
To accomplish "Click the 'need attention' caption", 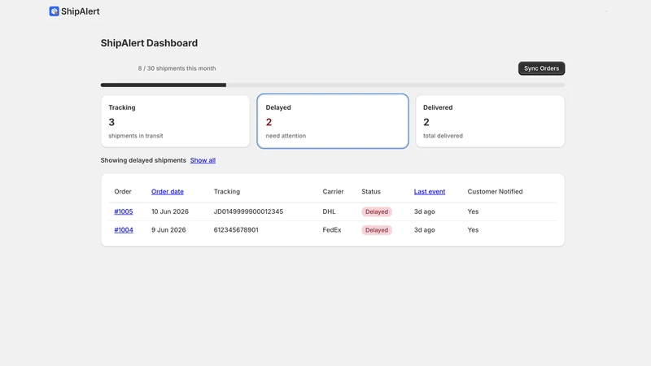I will (x=286, y=136).
